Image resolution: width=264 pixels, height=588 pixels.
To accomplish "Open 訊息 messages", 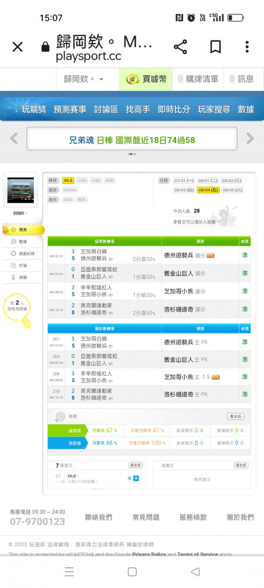I will [242, 79].
